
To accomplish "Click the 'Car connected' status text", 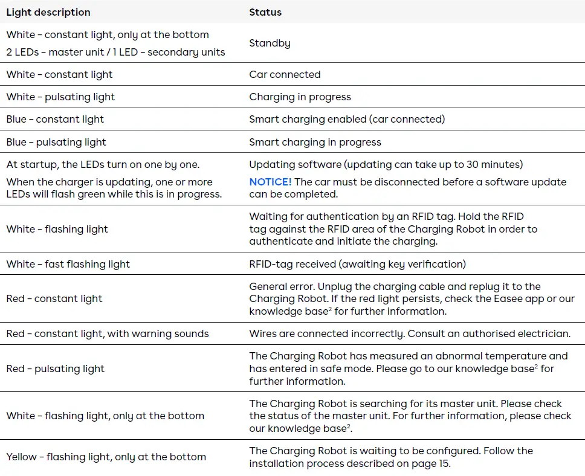I will pyautogui.click(x=285, y=75).
